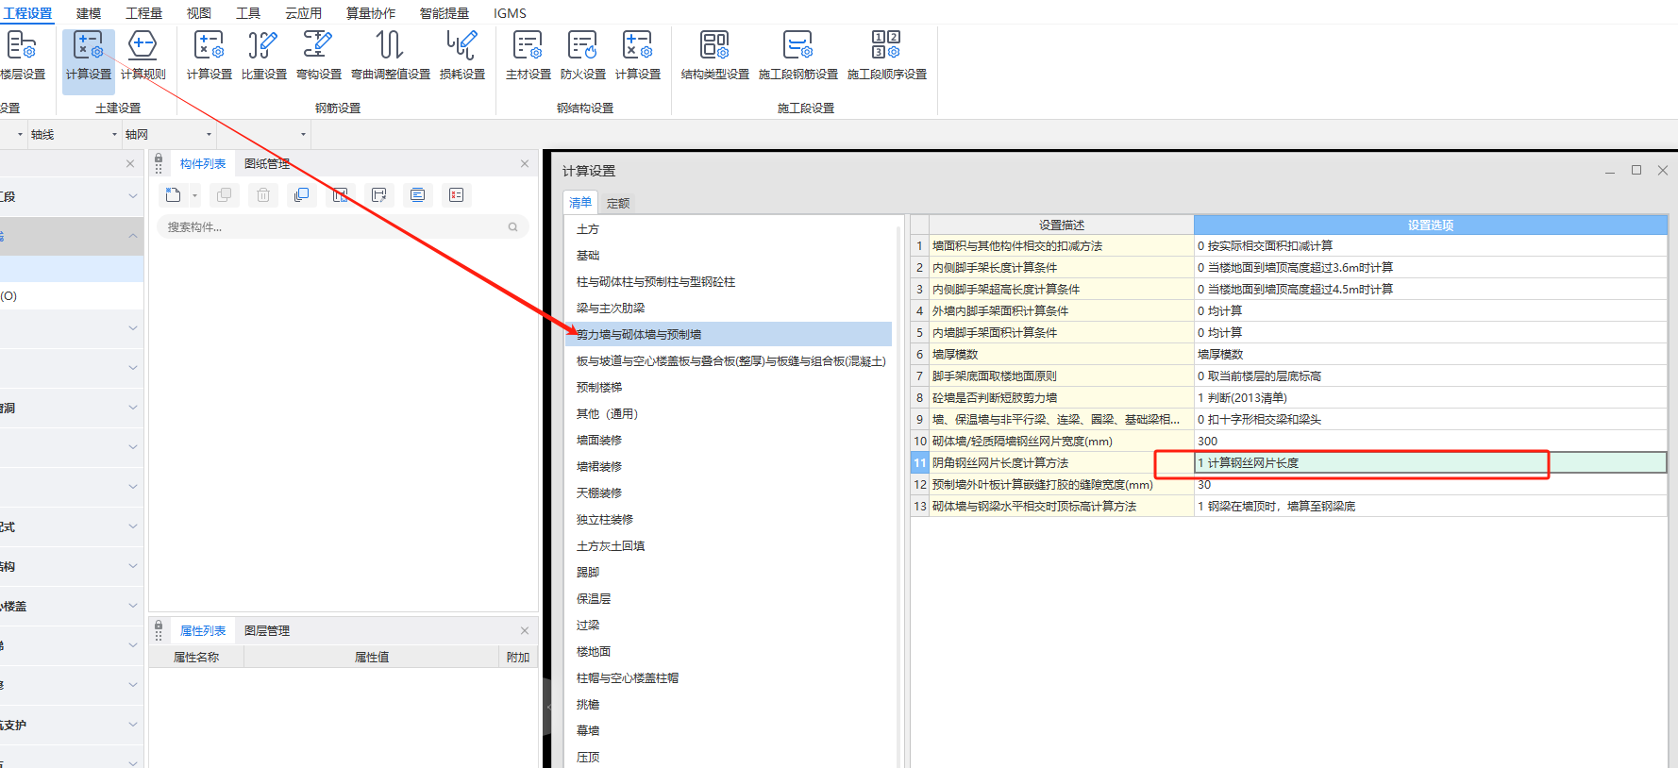Open the 工程量 ribbon tab
1678x768 pixels.
coord(143,13)
